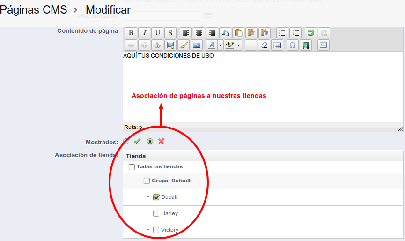Toggle bold formatting in the editor
Image resolution: width=405 pixels, height=241 pixels.
131,33
